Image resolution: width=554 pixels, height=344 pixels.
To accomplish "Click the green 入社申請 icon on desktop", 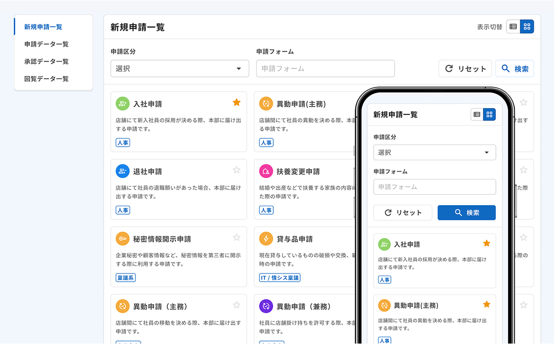I will click(x=122, y=103).
